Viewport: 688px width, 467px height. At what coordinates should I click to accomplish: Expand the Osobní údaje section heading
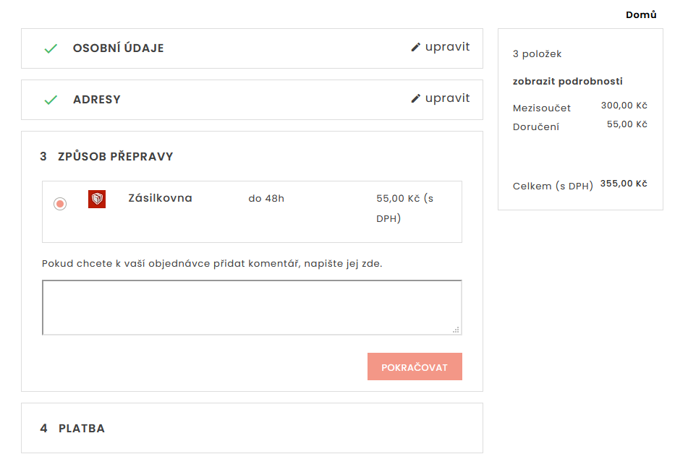(118, 48)
